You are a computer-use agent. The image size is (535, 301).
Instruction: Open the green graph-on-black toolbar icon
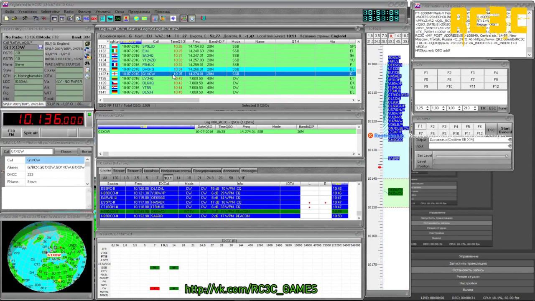pyautogui.click(x=118, y=18)
